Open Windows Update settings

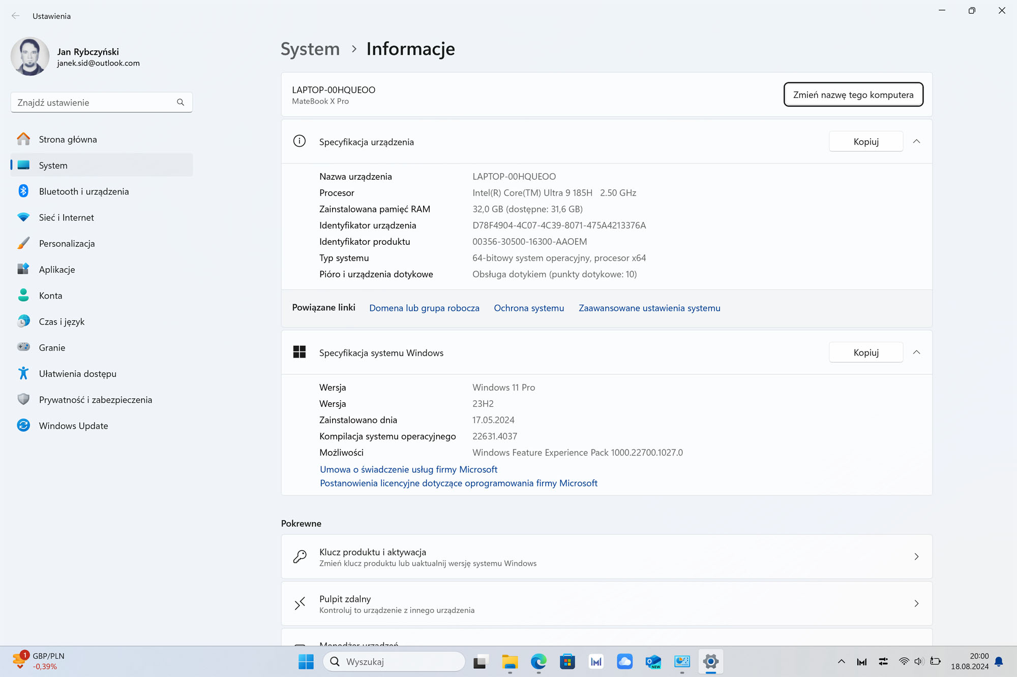102,426
